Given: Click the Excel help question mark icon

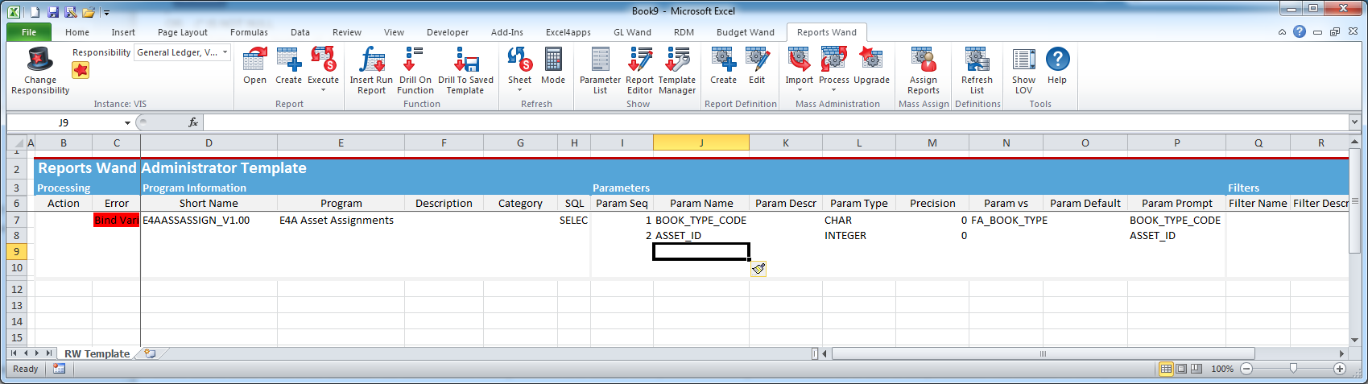Looking at the screenshot, I should click(1300, 31).
